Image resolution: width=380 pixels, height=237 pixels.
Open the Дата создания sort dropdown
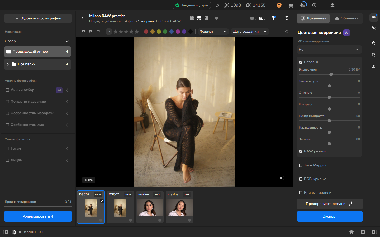point(250,32)
